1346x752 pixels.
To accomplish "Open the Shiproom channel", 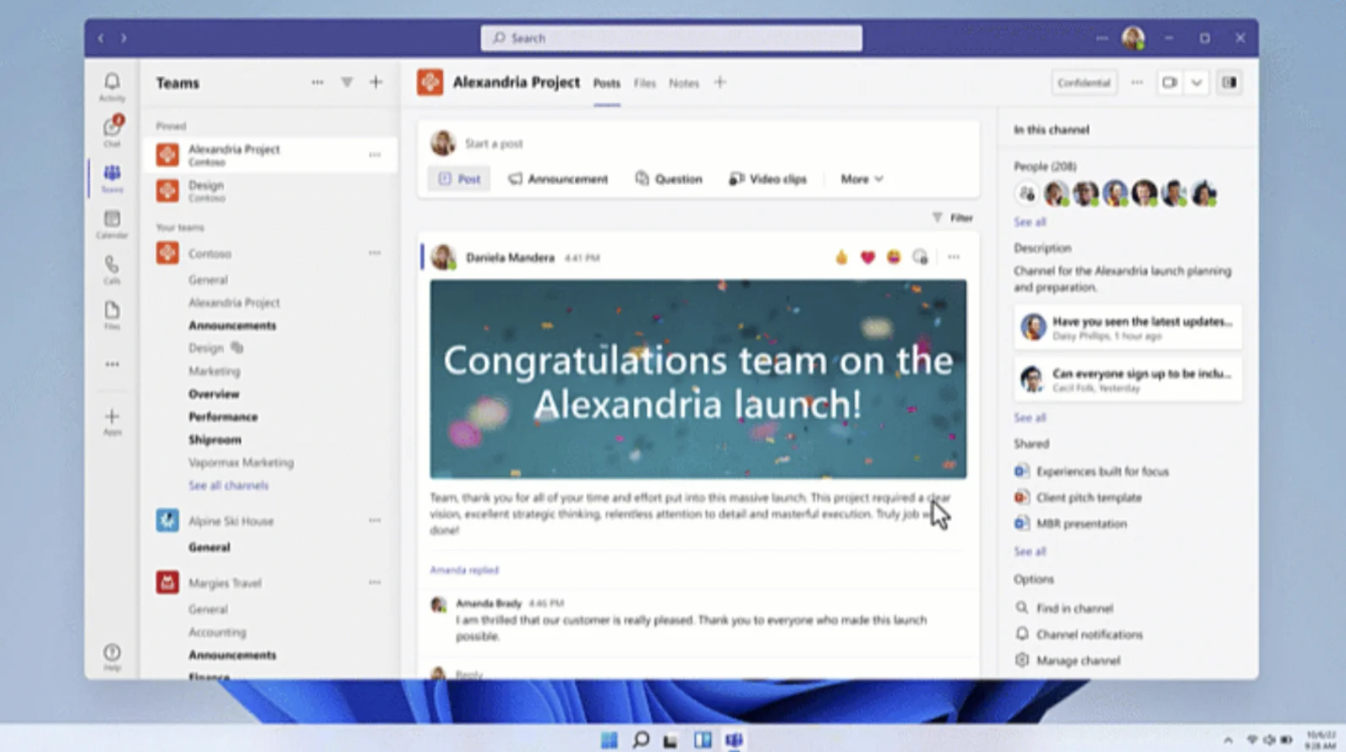I will click(215, 439).
